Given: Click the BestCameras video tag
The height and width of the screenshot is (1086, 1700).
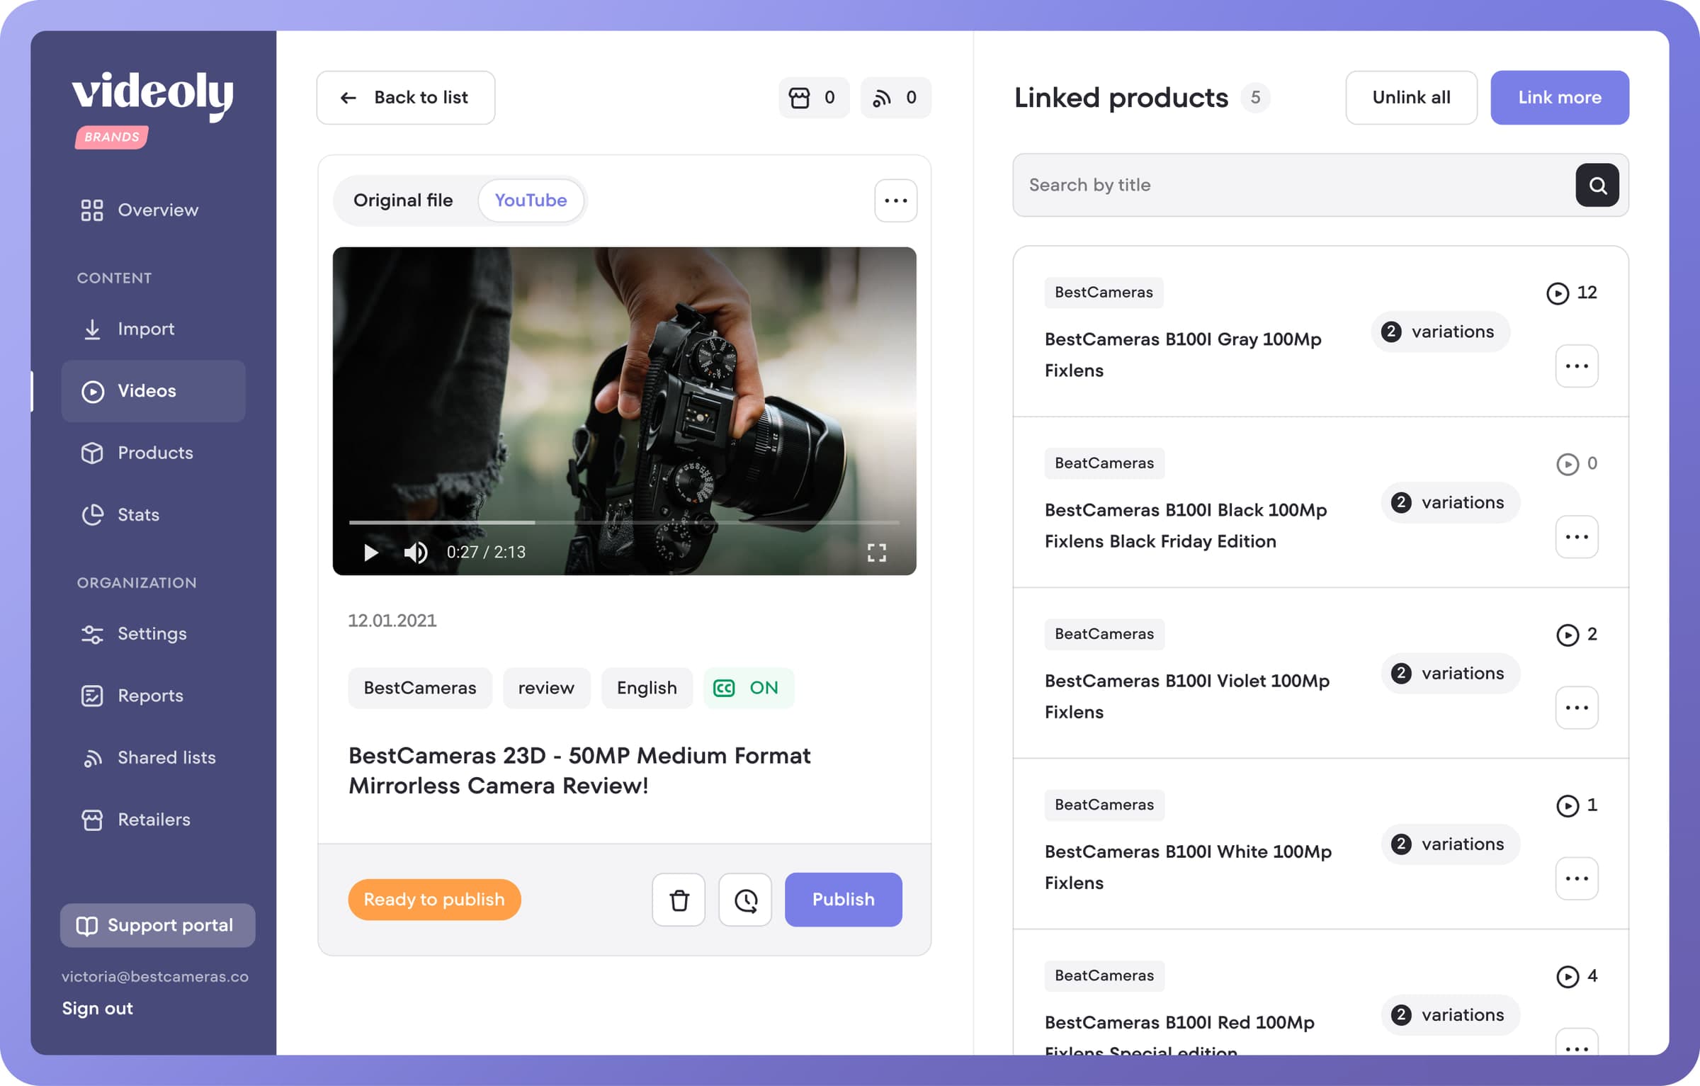Looking at the screenshot, I should tap(420, 688).
